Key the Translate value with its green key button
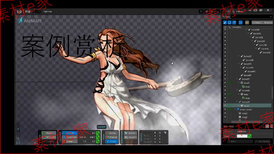The height and width of the screenshot is (154, 274). point(98,137)
